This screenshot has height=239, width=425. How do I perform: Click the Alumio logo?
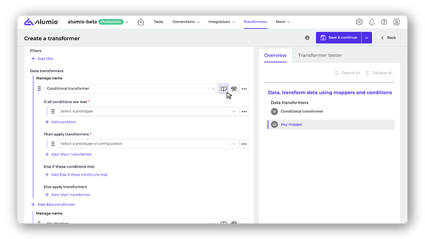tap(41, 22)
